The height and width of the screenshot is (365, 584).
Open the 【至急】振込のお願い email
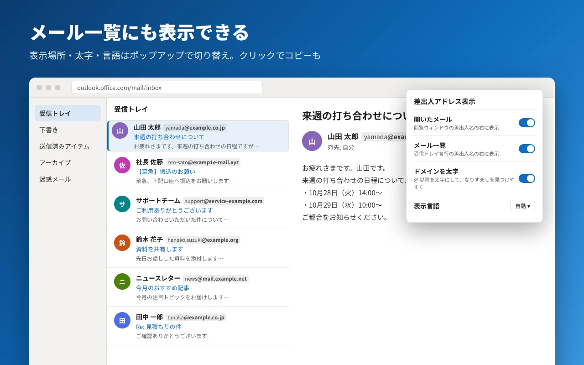[x=166, y=172]
